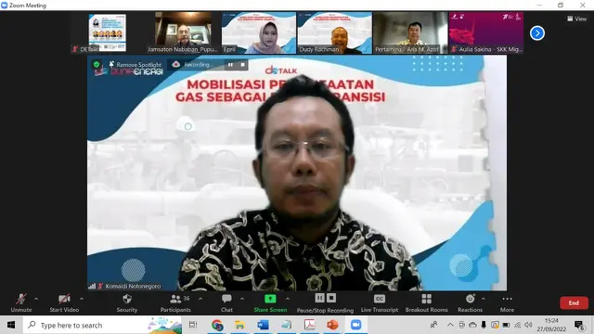This screenshot has height=334, width=594.
Task: Select the DETalk participant thumbnail
Action: click(108, 32)
